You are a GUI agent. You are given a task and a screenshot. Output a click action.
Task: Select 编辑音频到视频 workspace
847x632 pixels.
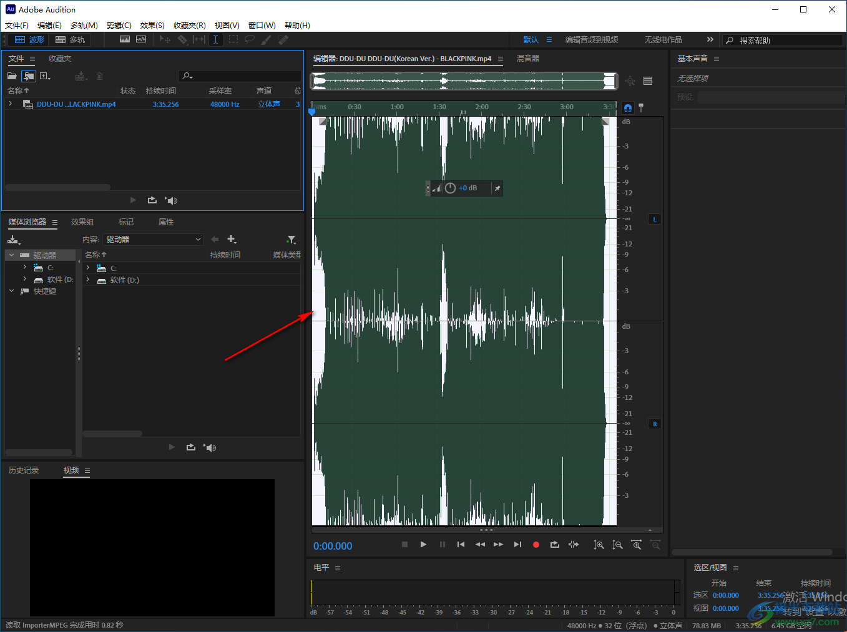tap(592, 39)
